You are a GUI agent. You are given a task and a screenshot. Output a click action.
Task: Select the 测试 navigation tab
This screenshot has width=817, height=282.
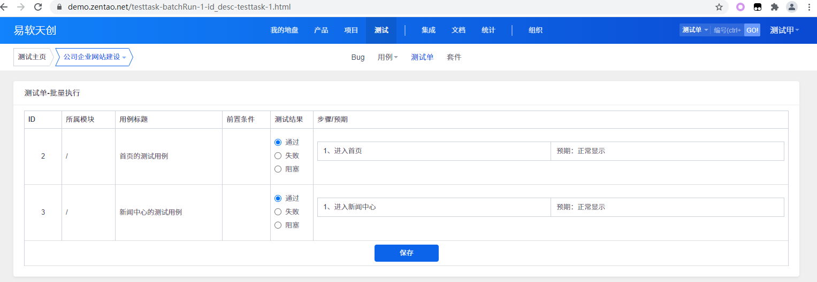381,30
